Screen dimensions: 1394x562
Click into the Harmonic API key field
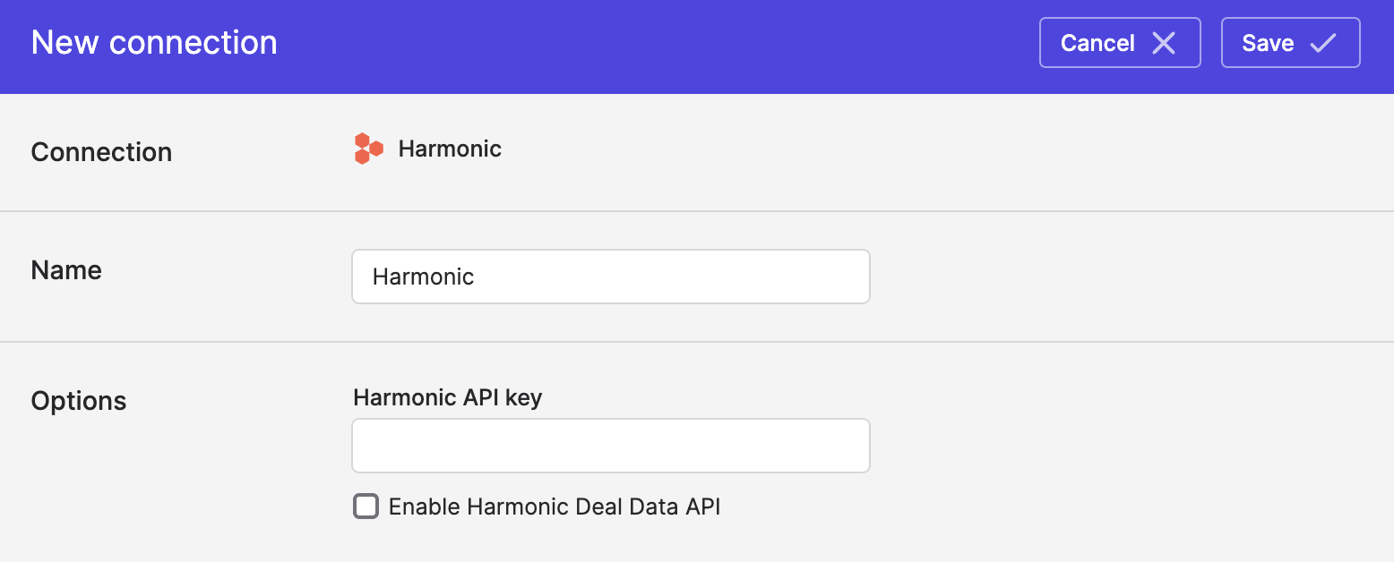(x=611, y=446)
